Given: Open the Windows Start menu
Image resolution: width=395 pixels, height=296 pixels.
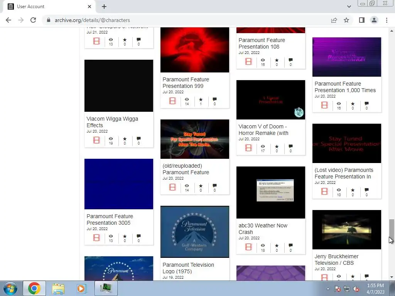Looking at the screenshot, I should coord(10,288).
